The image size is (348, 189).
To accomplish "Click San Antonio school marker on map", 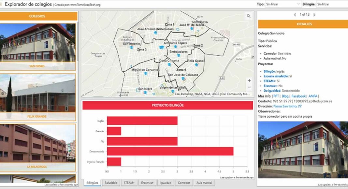I will [131, 47].
